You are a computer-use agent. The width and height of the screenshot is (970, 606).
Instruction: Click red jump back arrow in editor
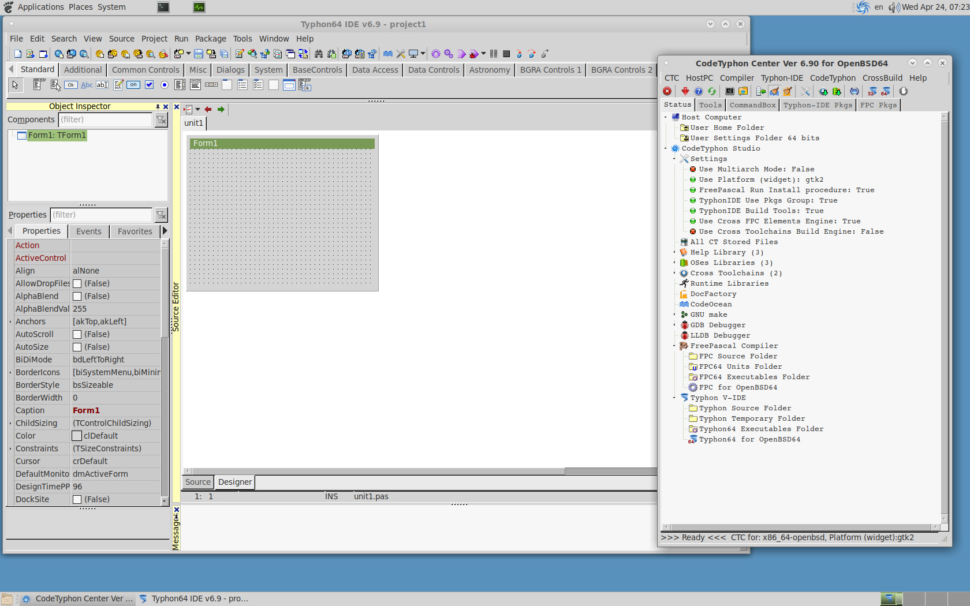click(x=208, y=109)
